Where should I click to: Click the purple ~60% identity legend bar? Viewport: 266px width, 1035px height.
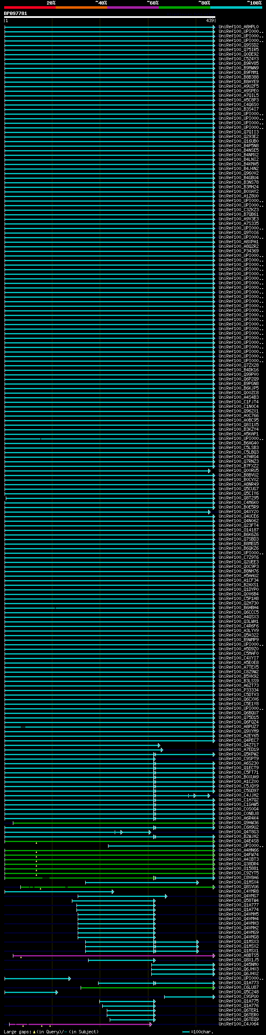coord(133,7)
